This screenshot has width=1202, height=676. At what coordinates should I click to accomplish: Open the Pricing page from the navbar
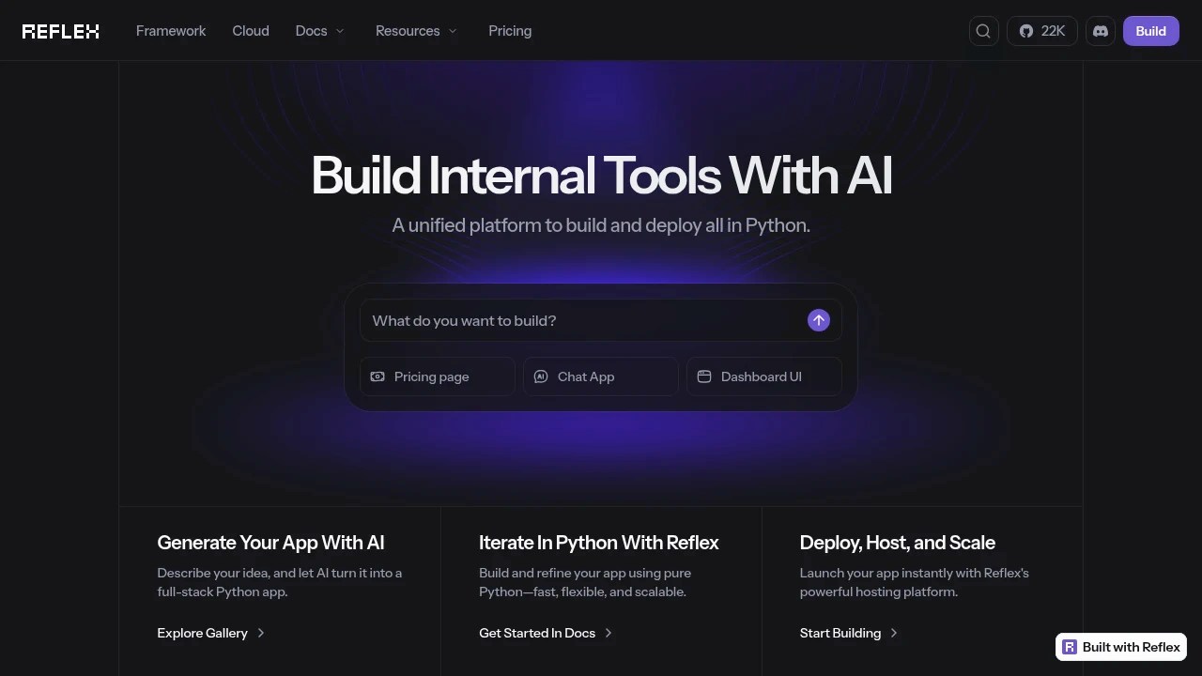(x=510, y=30)
